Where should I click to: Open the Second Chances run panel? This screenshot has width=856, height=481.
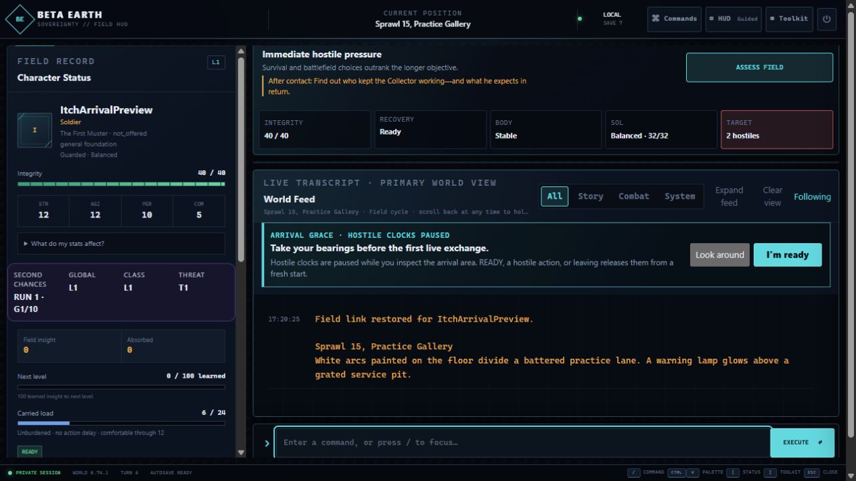(x=121, y=293)
